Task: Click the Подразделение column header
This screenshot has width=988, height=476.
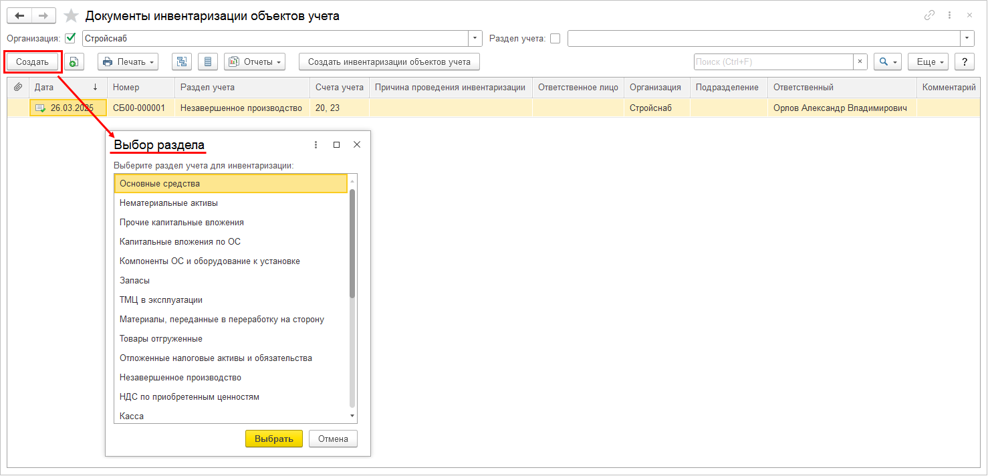Action: point(729,88)
